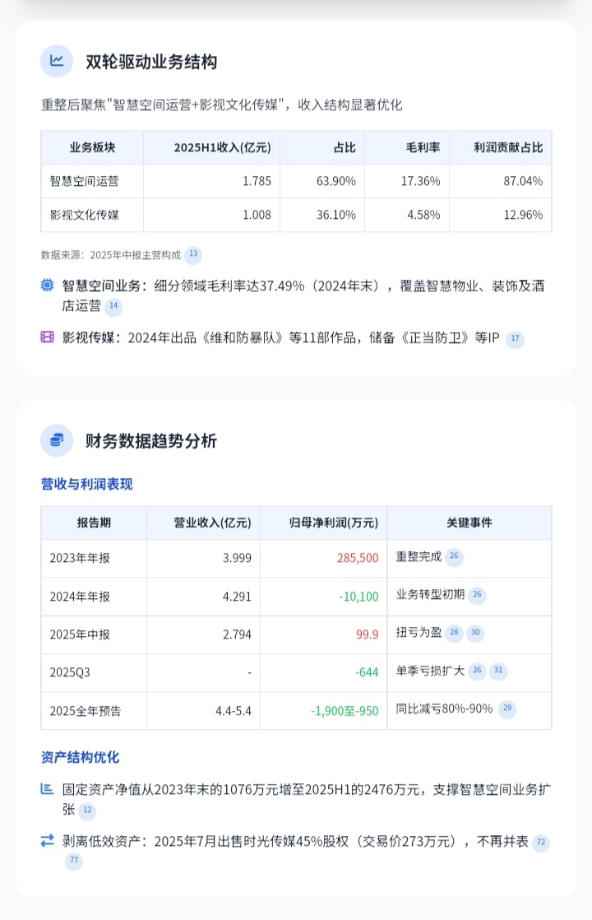592x920 pixels.
Task: Click the swap arrows icon before 剥离低效资产
Action: point(48,841)
